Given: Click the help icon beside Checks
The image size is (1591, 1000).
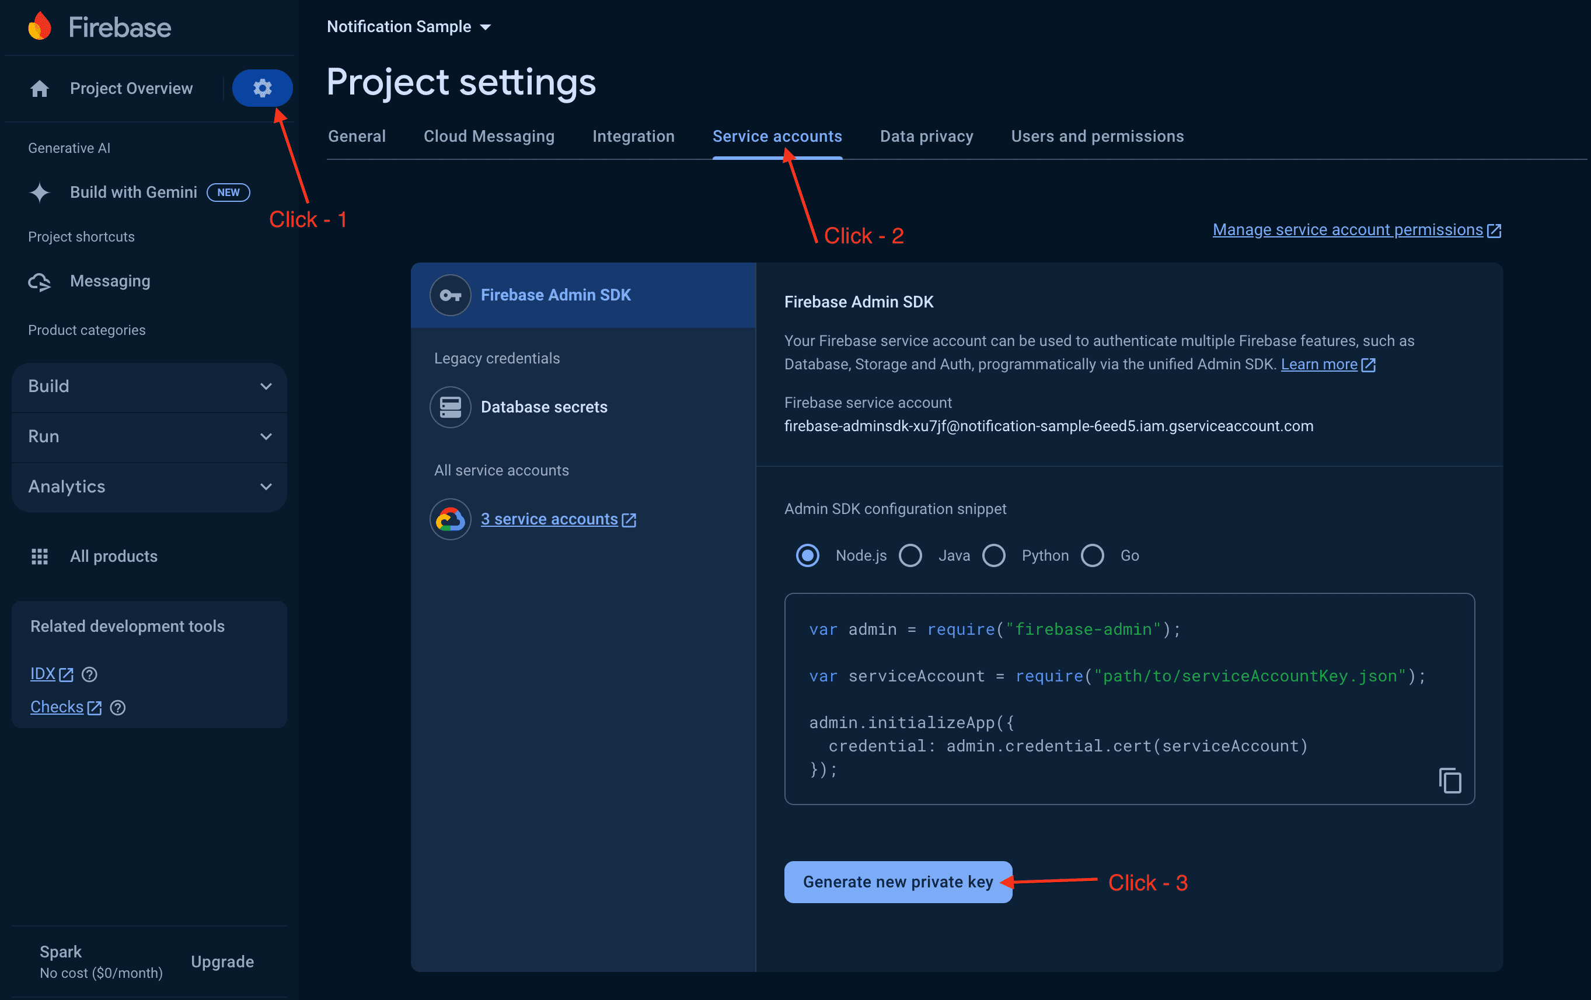Looking at the screenshot, I should tap(118, 707).
